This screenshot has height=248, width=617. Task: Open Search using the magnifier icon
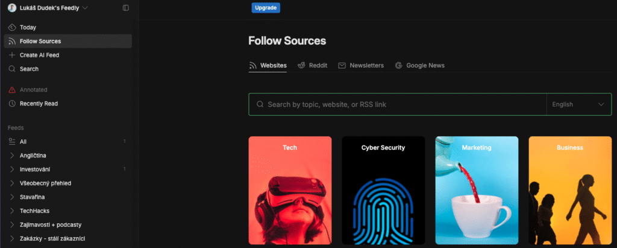point(12,69)
